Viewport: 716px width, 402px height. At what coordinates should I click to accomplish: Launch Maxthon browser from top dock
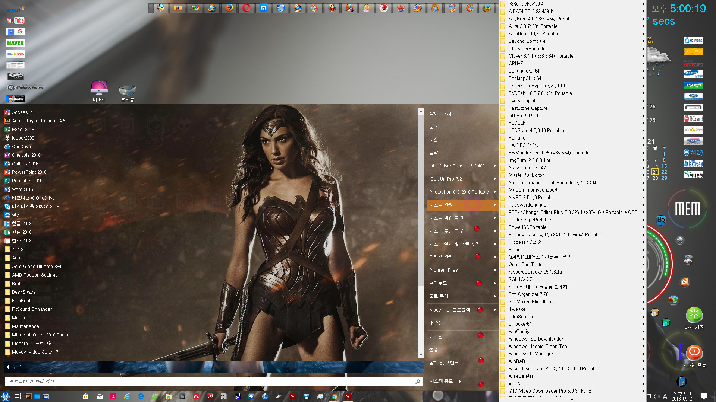tap(263, 8)
